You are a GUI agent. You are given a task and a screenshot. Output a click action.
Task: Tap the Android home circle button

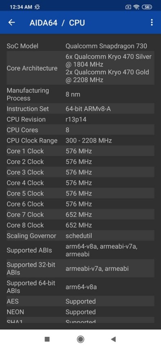[80, 339]
